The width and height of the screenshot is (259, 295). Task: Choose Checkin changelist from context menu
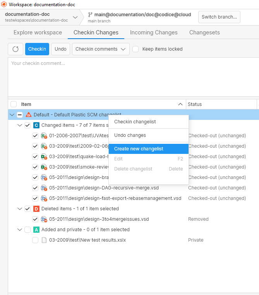(x=149, y=122)
